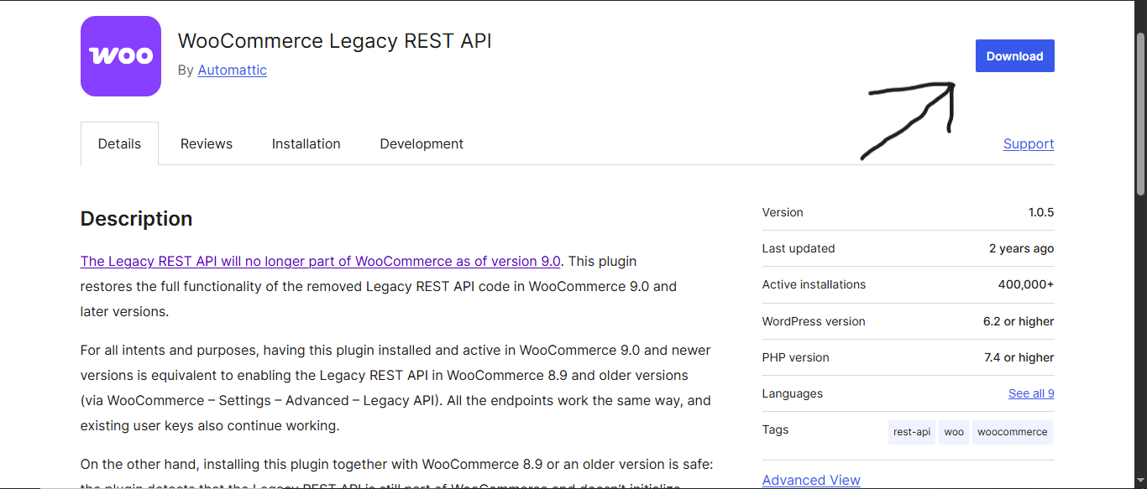Screen dimensions: 1147x489
Task: Select the woocommerce tag
Action: point(1013,432)
